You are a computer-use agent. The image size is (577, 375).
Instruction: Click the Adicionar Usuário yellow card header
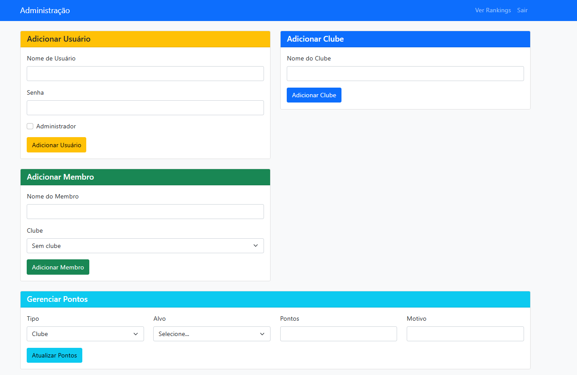[x=145, y=39]
